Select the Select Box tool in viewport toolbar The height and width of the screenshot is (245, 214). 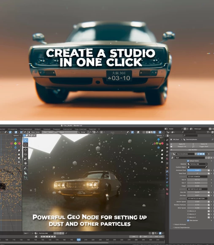[25, 140]
